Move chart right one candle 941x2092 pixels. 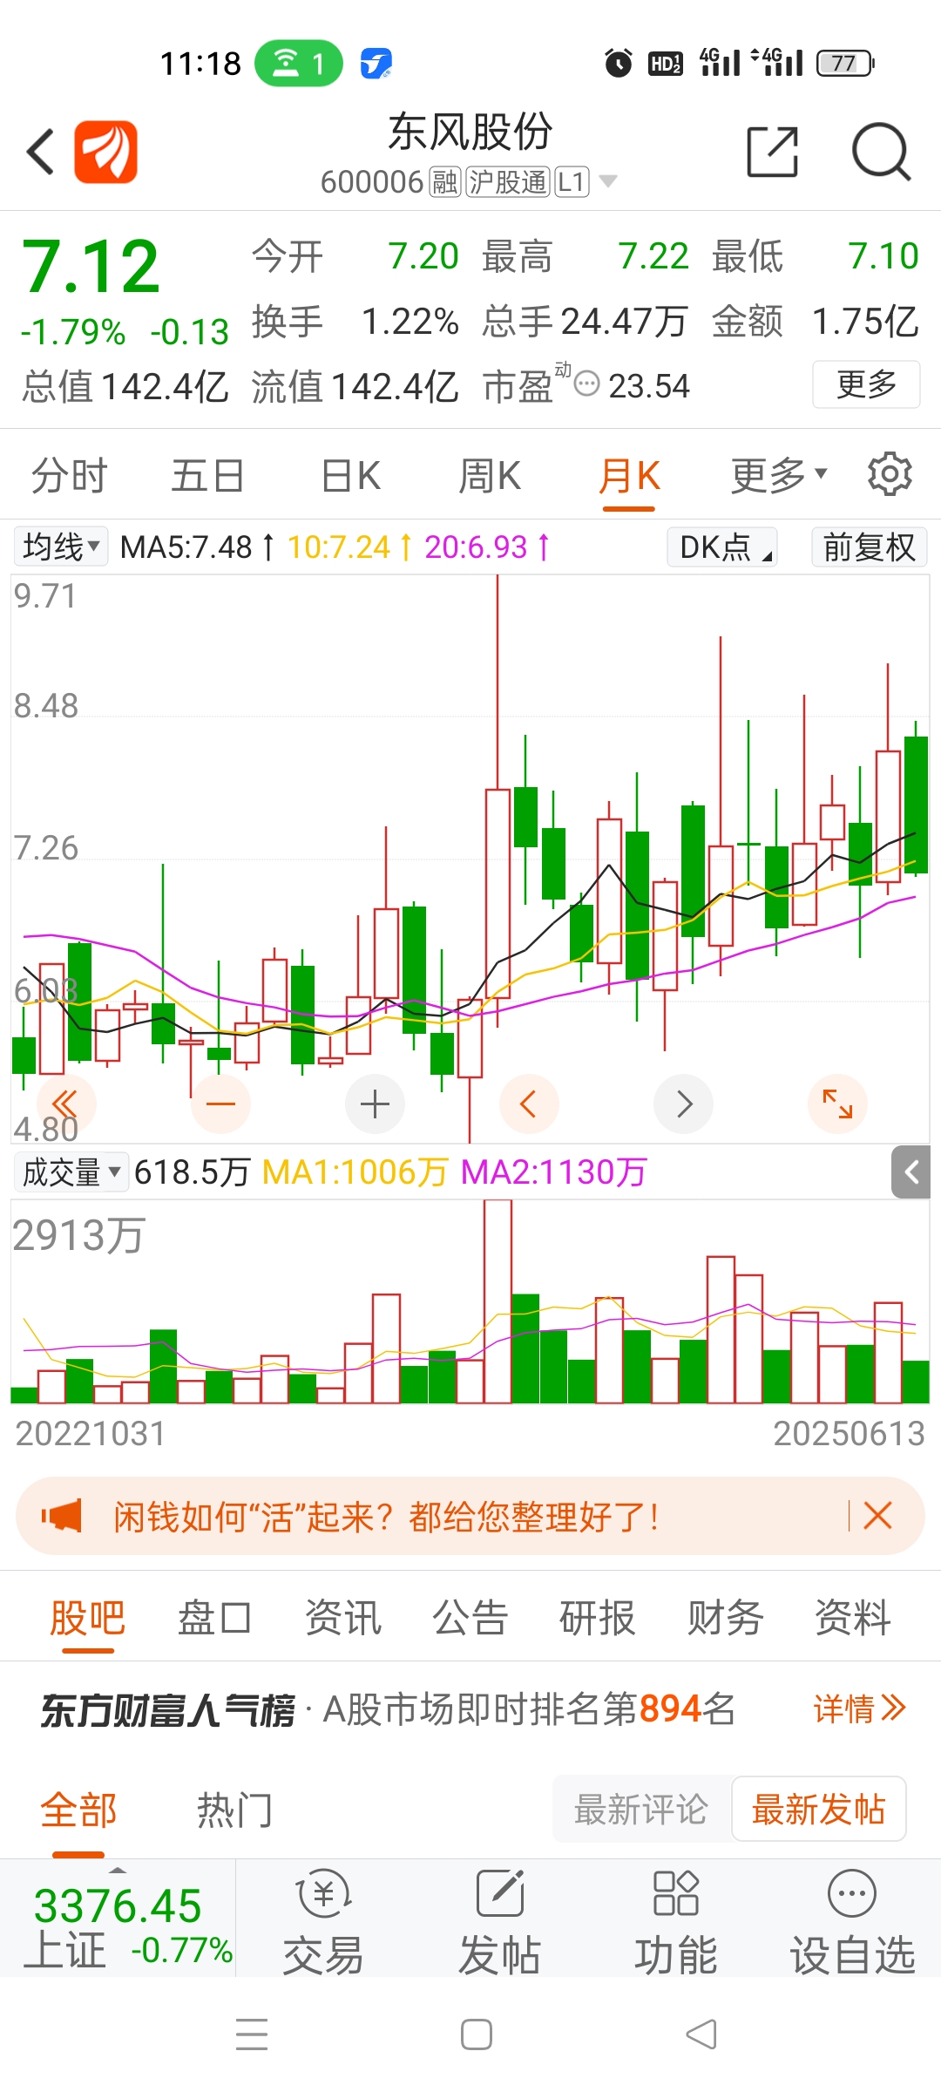[684, 1104]
